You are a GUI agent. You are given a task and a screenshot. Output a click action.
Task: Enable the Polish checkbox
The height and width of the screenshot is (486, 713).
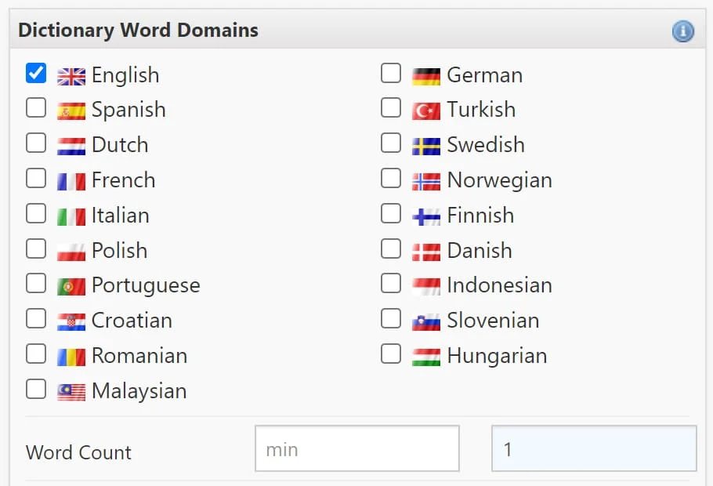36,249
